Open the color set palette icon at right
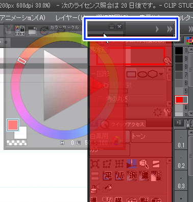Image resolution: width=193 pixels, height=202 pixels. click(190, 40)
